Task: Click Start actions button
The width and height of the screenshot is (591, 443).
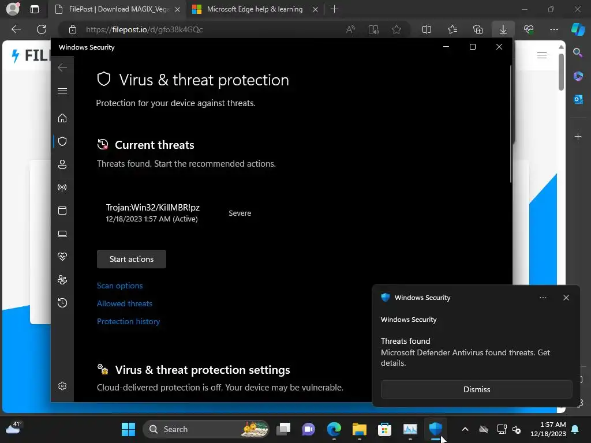Action: pyautogui.click(x=132, y=259)
